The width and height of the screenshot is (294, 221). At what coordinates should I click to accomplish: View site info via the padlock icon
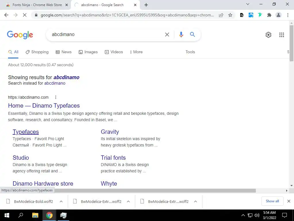36,15
